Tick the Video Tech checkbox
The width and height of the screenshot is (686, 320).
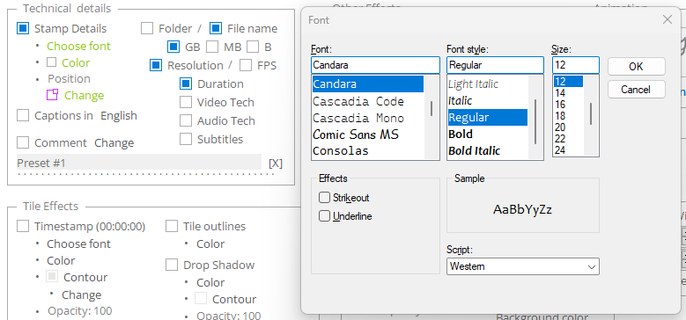pos(186,102)
